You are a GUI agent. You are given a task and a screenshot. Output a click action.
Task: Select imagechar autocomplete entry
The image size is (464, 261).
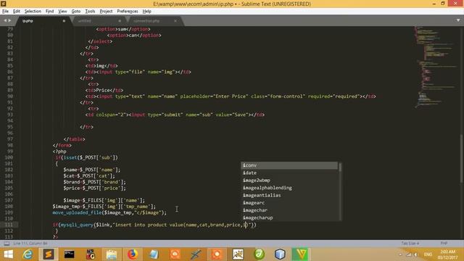(289, 210)
